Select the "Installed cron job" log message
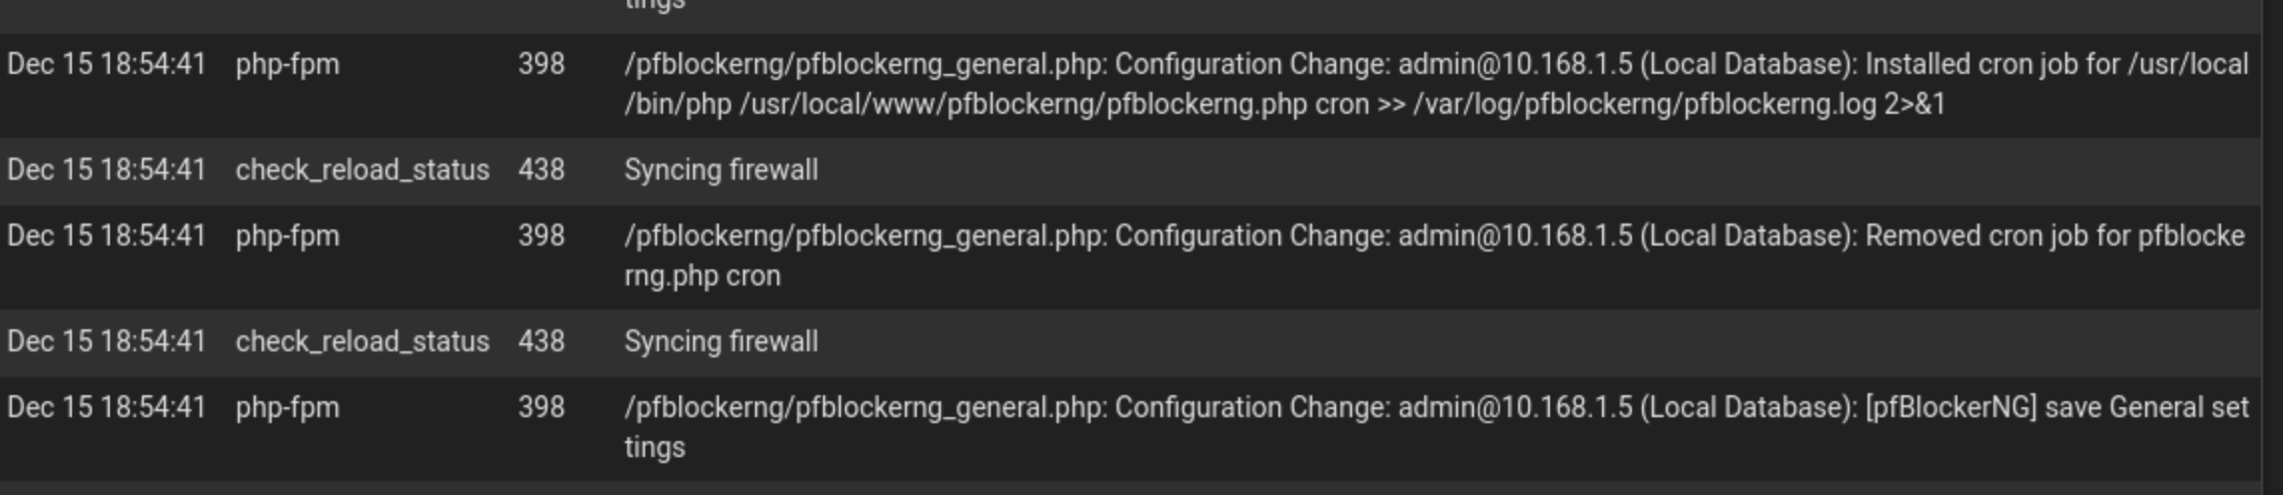Image resolution: width=2283 pixels, height=495 pixels. point(1436,84)
